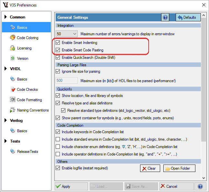Click the Integration section header

(x=128, y=26)
